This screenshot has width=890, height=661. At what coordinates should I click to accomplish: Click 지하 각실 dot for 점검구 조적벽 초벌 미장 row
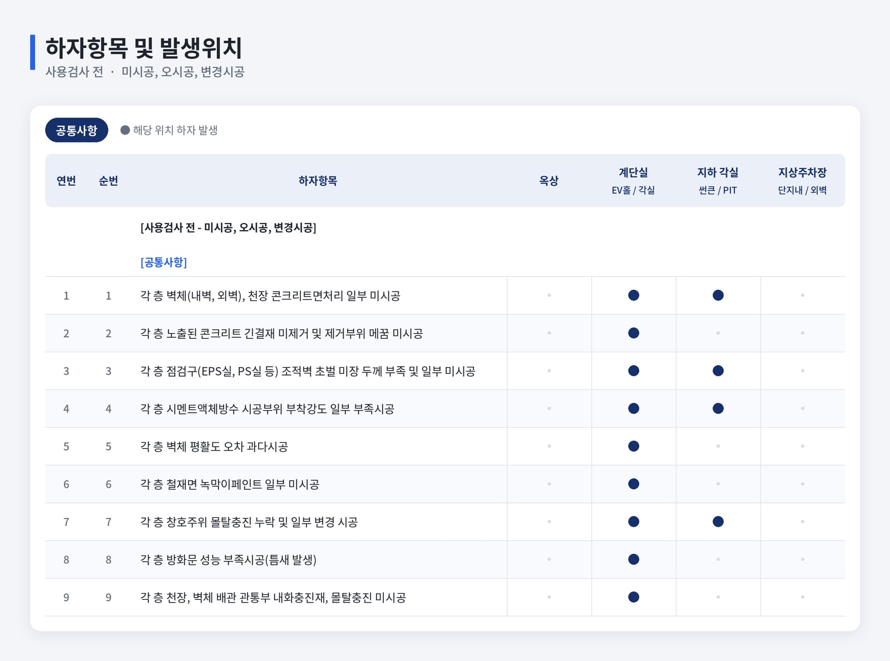pyautogui.click(x=718, y=371)
